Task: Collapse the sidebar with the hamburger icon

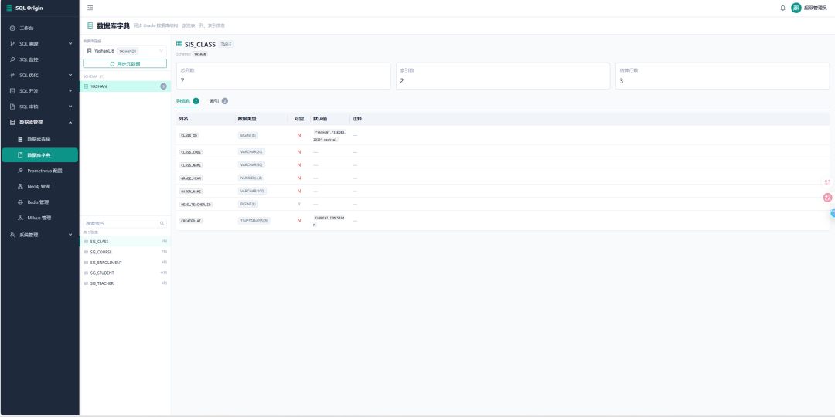Action: (x=90, y=8)
